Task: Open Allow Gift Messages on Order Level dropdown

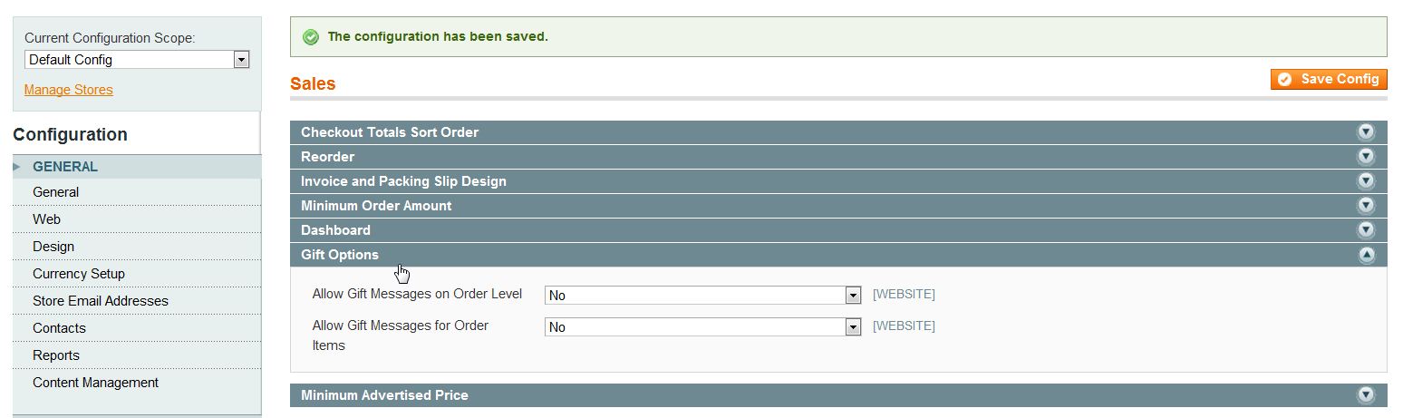Action: pos(702,296)
